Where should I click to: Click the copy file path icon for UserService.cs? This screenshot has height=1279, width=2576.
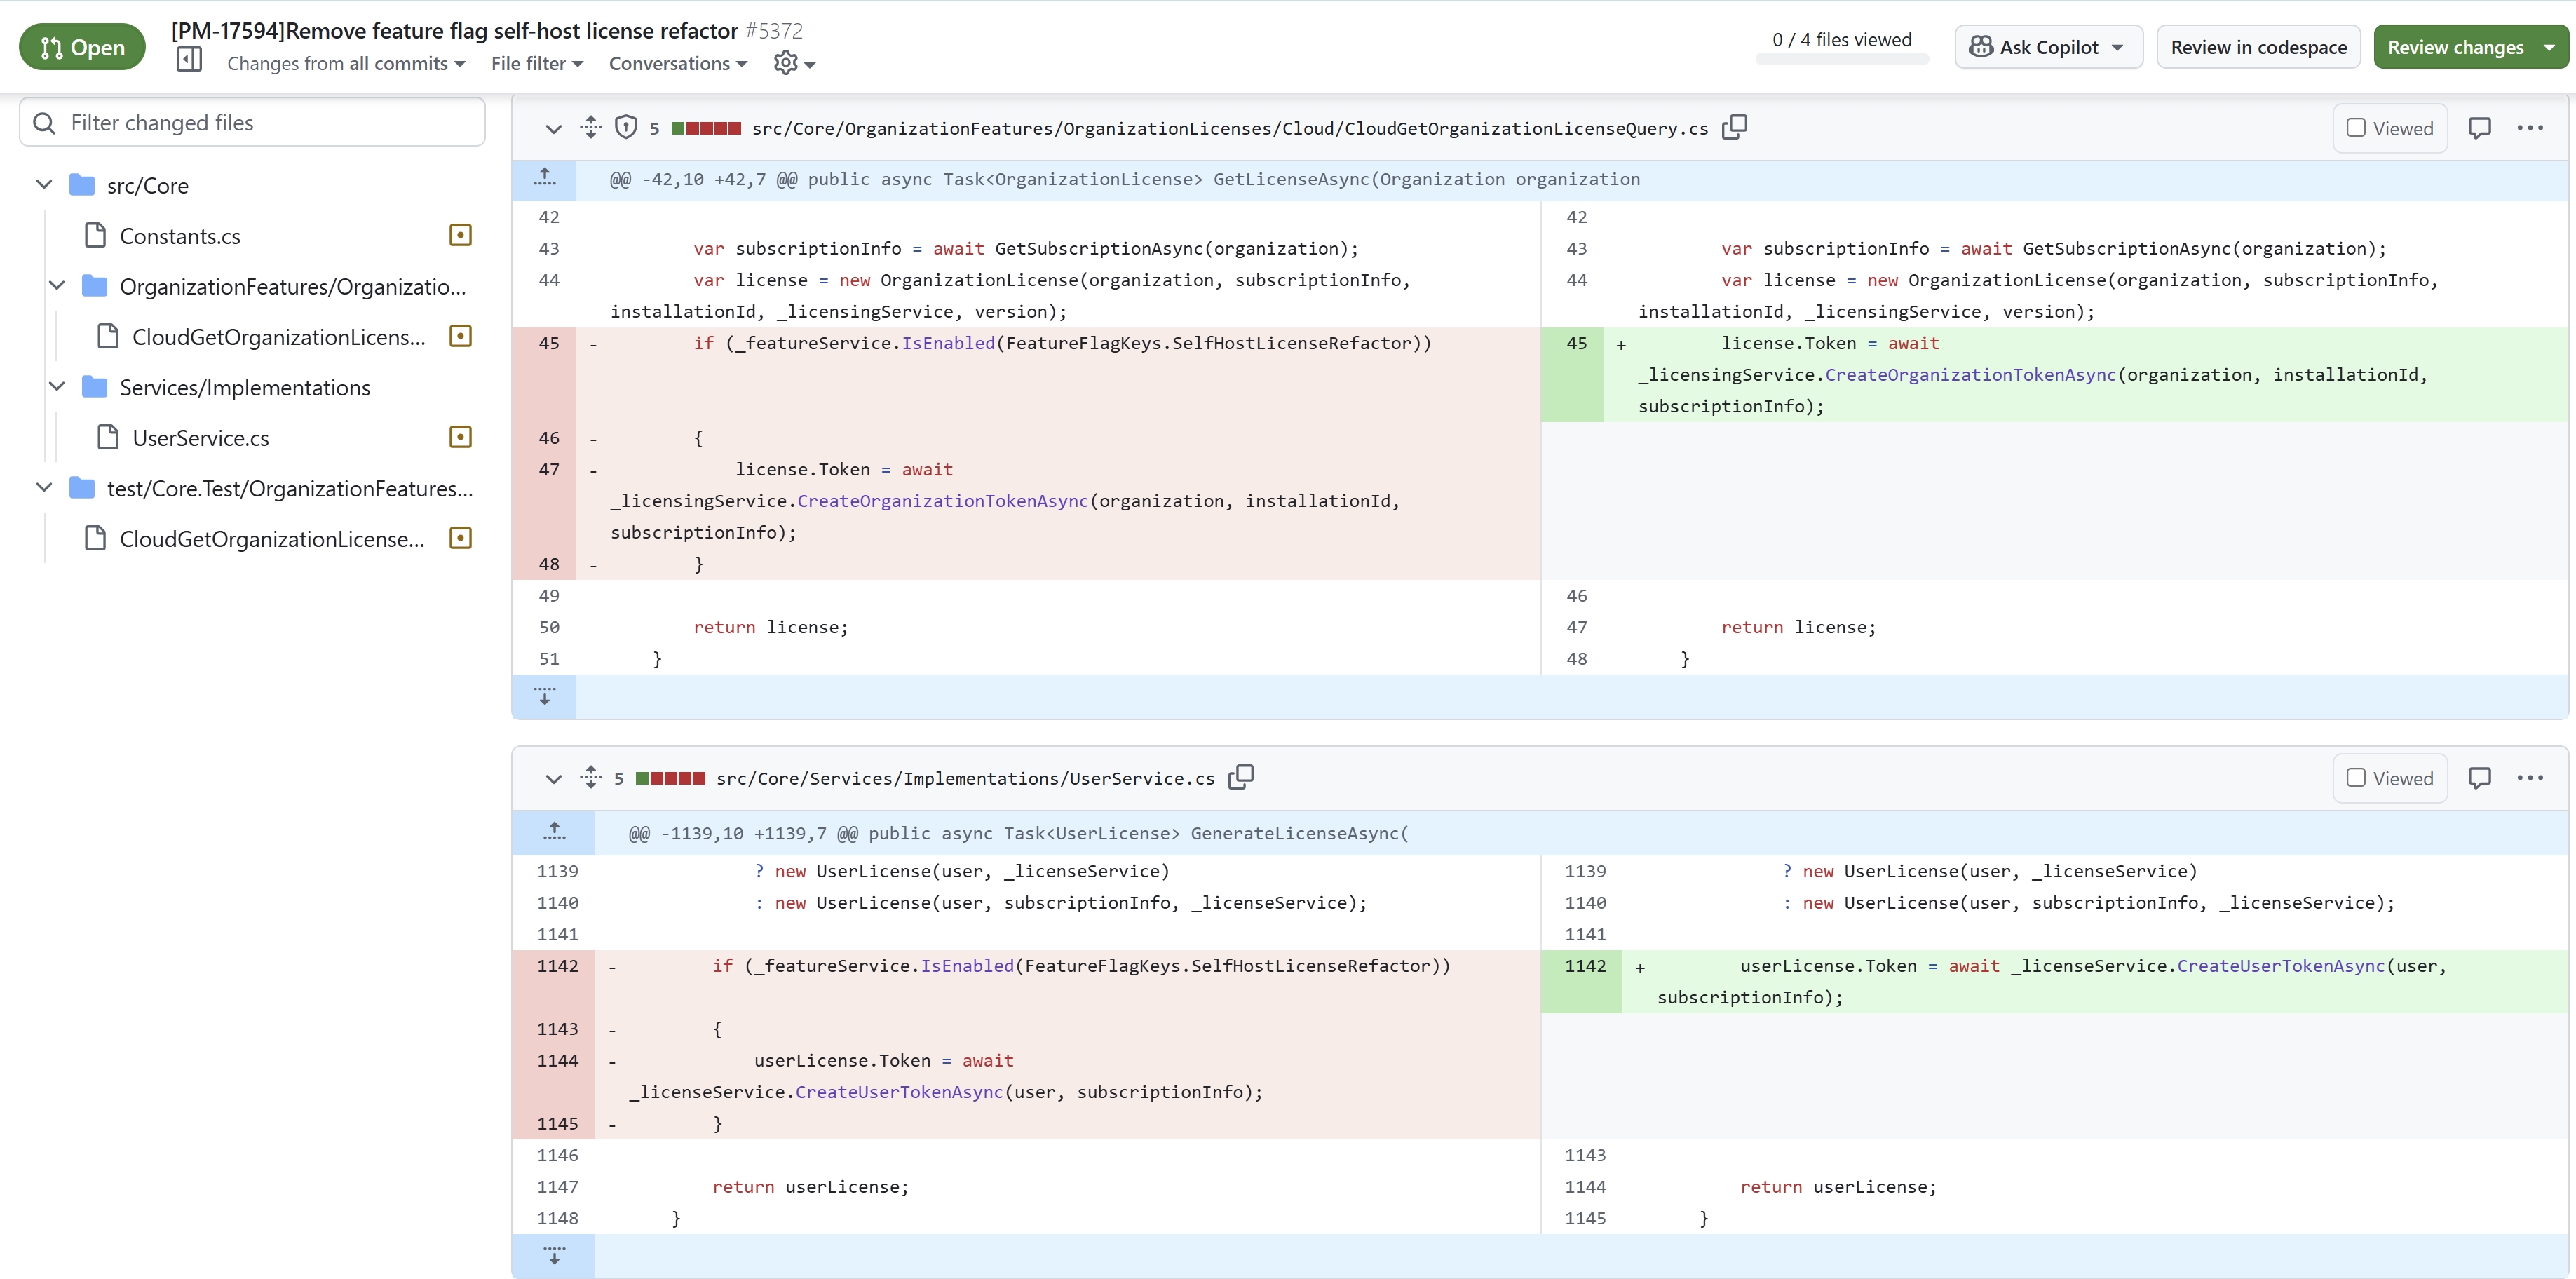coord(1239,778)
